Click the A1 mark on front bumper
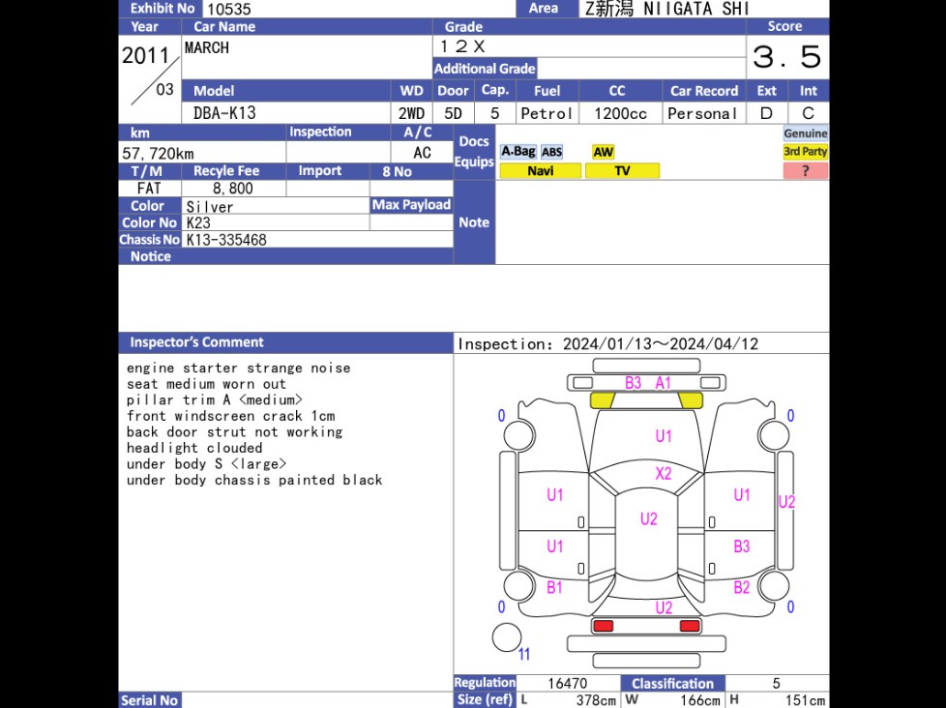This screenshot has width=946, height=708. click(663, 383)
